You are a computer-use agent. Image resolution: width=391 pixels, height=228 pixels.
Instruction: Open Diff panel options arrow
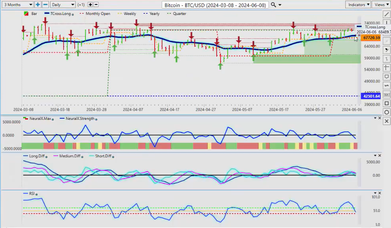click(x=375, y=156)
